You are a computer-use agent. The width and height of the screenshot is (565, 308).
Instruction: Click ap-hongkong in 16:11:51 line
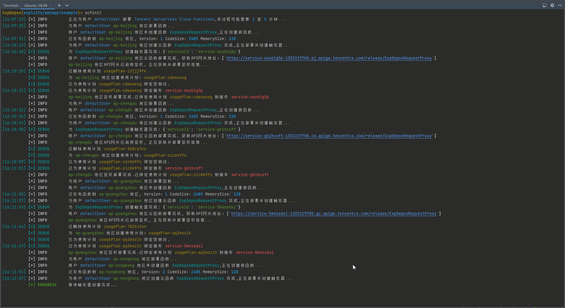[112, 272]
